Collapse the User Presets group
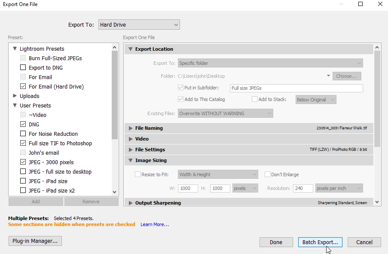The image size is (388, 254). coord(15,105)
